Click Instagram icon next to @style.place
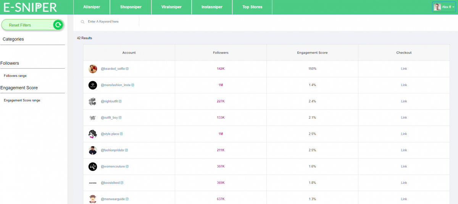This screenshot has height=204, width=458. (121, 134)
